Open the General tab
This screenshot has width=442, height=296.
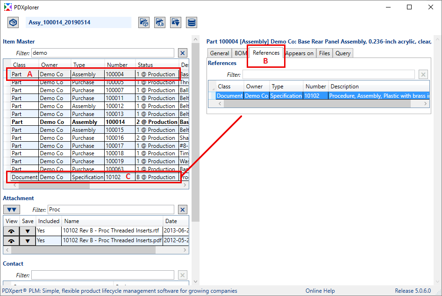pos(219,53)
